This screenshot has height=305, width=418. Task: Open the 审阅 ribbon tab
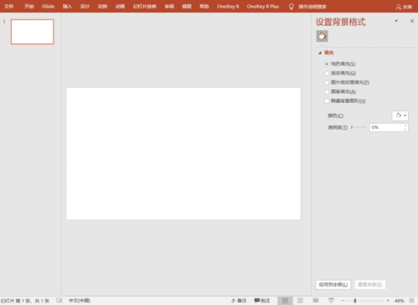pyautogui.click(x=169, y=7)
